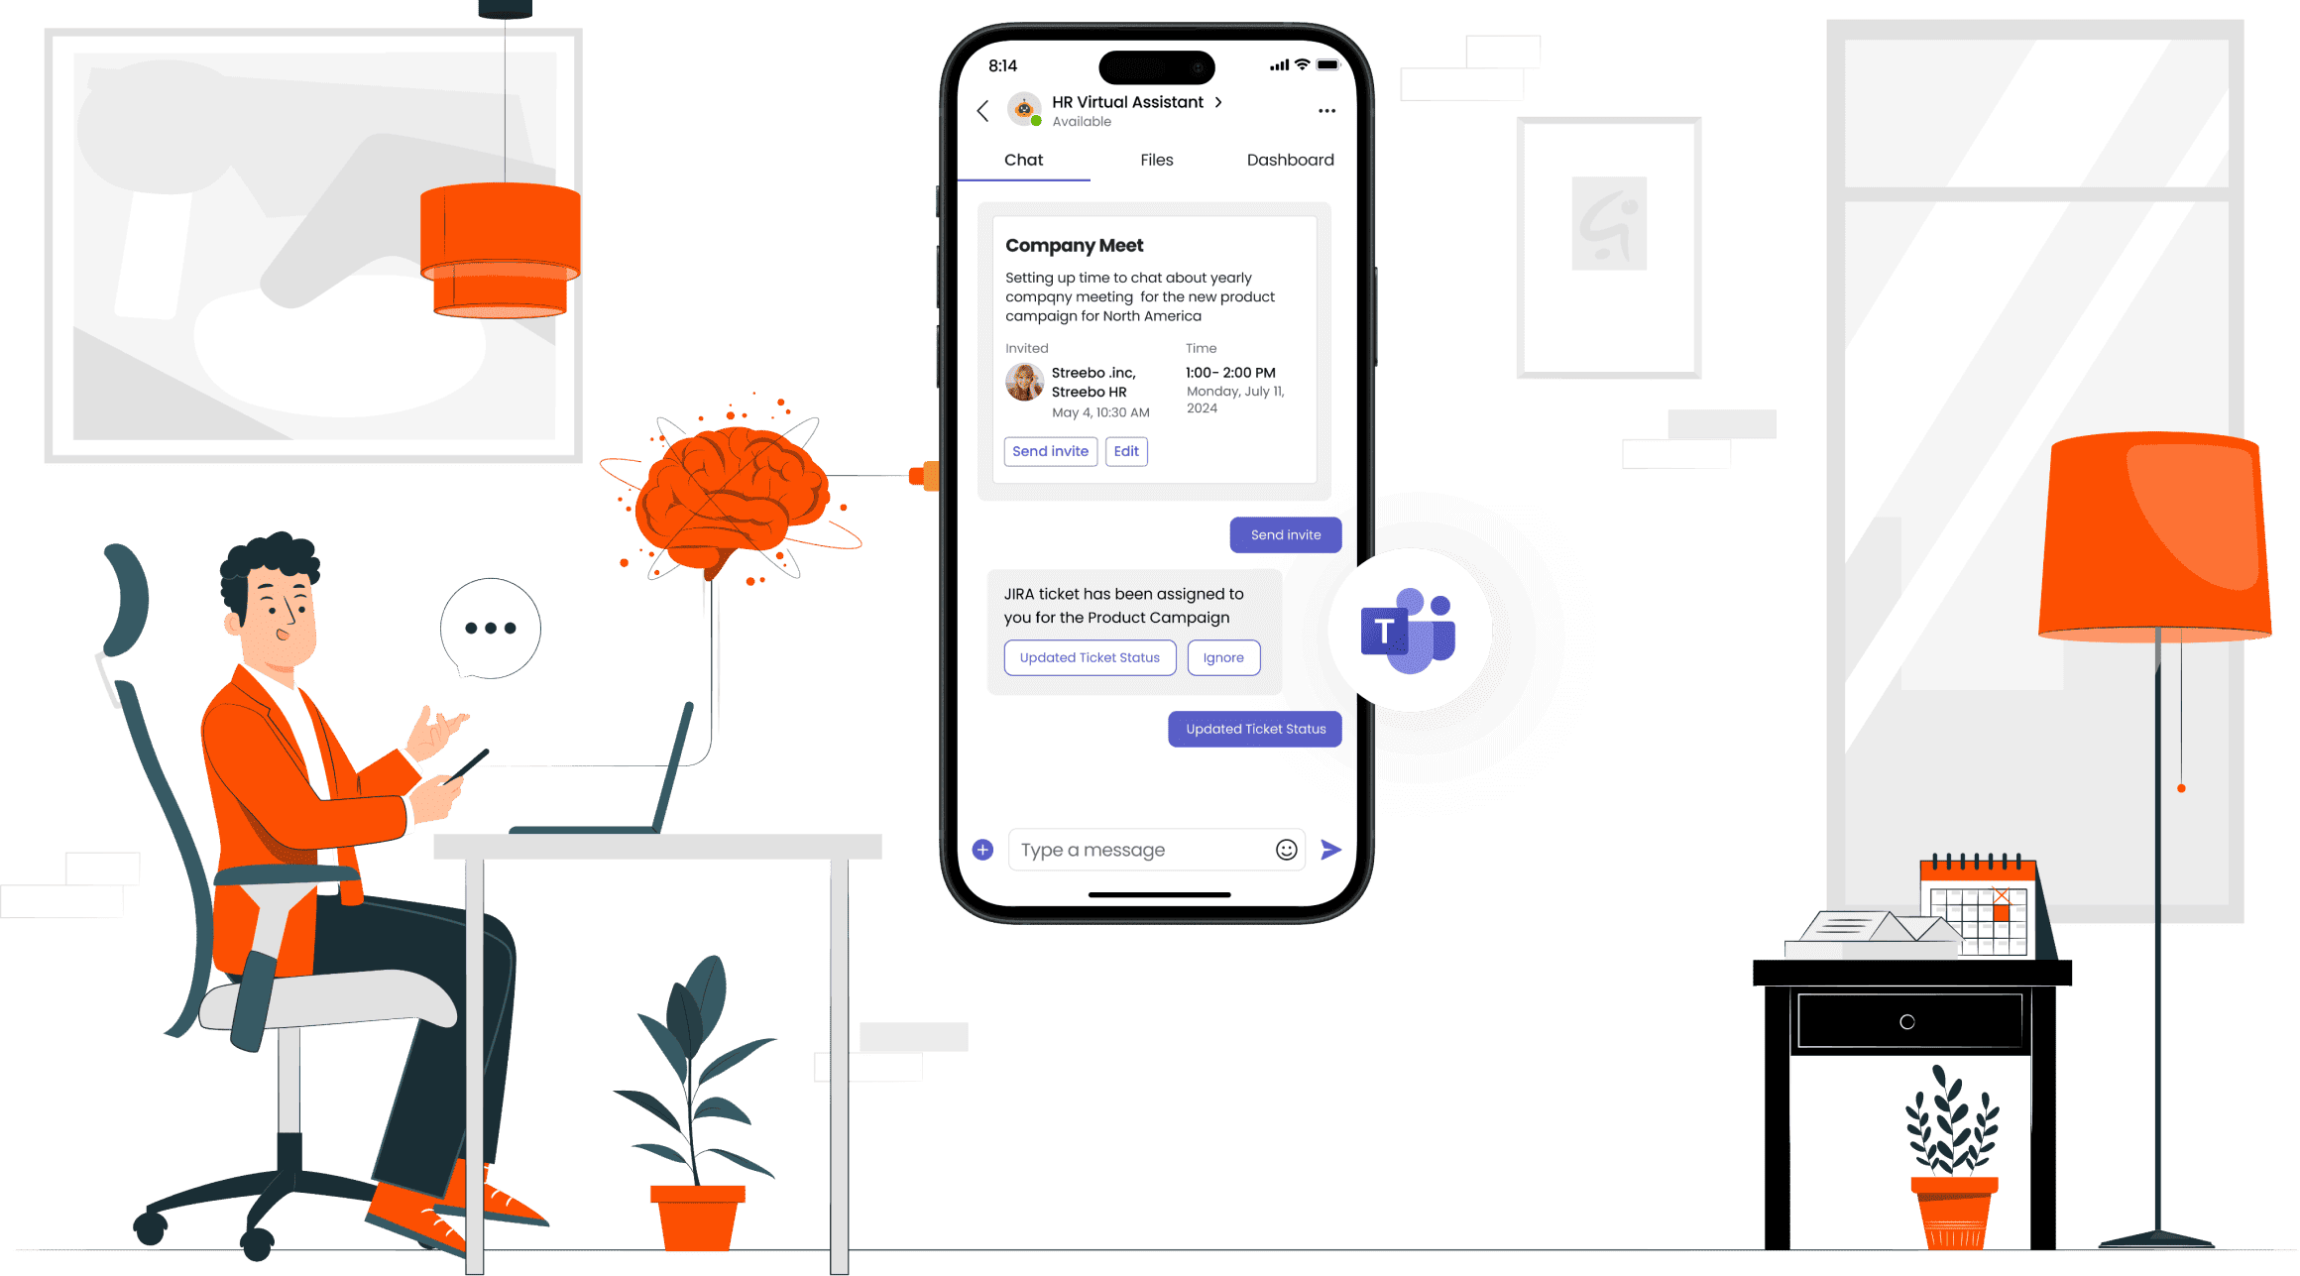Switch to the Dashboard tab
Viewport: 2300px width, 1276px height.
coord(1288,161)
